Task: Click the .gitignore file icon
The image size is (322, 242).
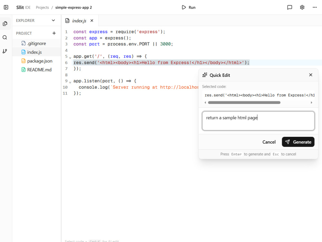Action: tap(24, 43)
